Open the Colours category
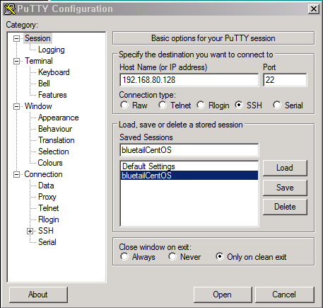The width and height of the screenshot is (323, 308). pyautogui.click(x=50, y=163)
